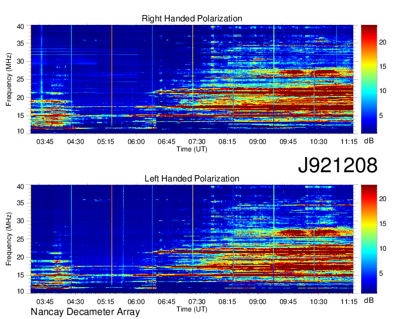Viewport: 393px width, 319px height.
Task: Click the "07:30" time tick of the Left Handed plot
Action: pyautogui.click(x=196, y=302)
